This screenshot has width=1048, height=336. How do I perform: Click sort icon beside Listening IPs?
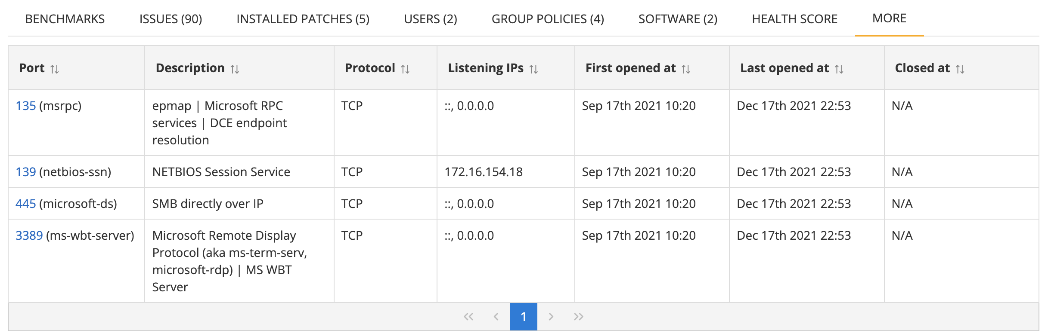[533, 69]
